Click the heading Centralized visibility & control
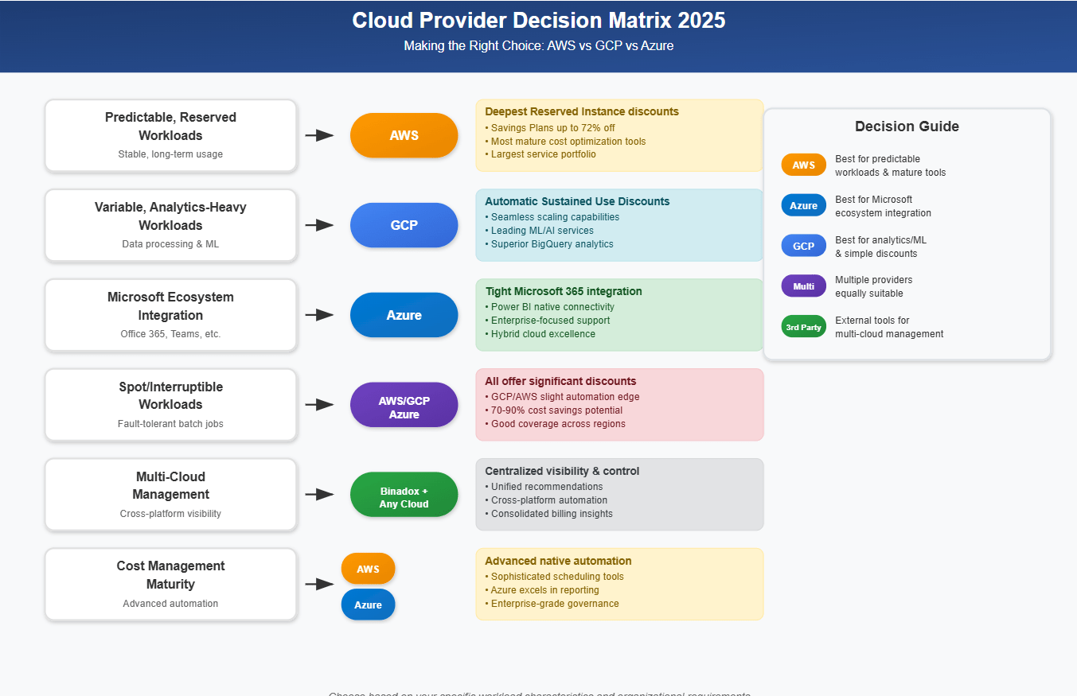Viewport: 1077px width, 696px height. (x=562, y=471)
